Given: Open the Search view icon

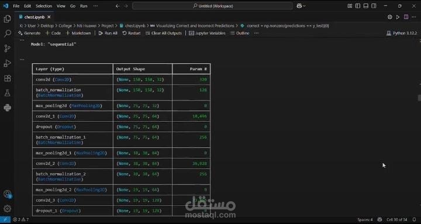Looking at the screenshot, I should (7, 33).
